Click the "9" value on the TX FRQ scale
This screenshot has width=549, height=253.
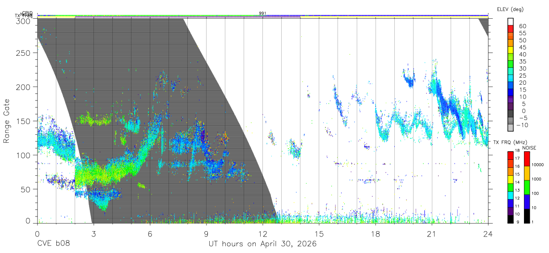point(518,222)
